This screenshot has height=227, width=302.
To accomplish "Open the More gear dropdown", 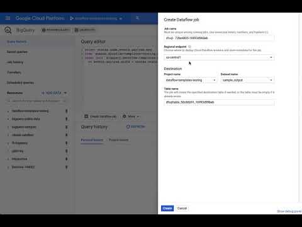I will tap(131, 117).
